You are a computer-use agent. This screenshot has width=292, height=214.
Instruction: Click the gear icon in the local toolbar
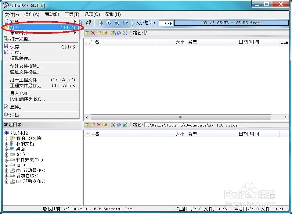119,125
